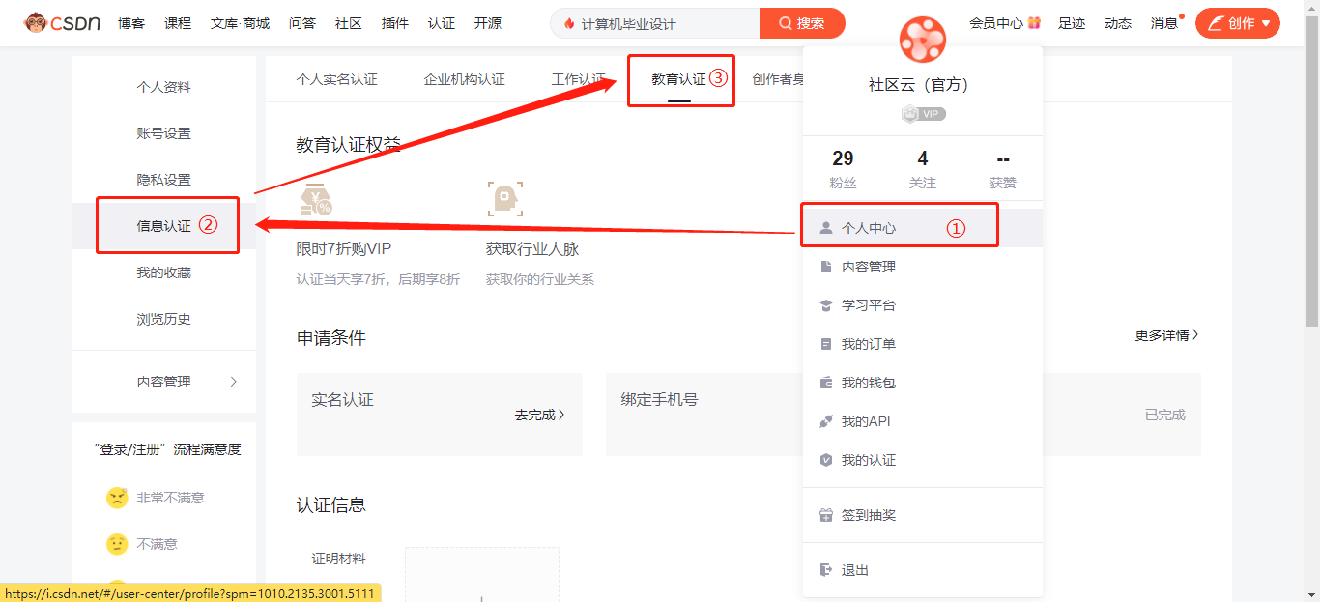Open 我的订单 in dropdown menu
Screen dimensions: 1320x602
point(923,344)
